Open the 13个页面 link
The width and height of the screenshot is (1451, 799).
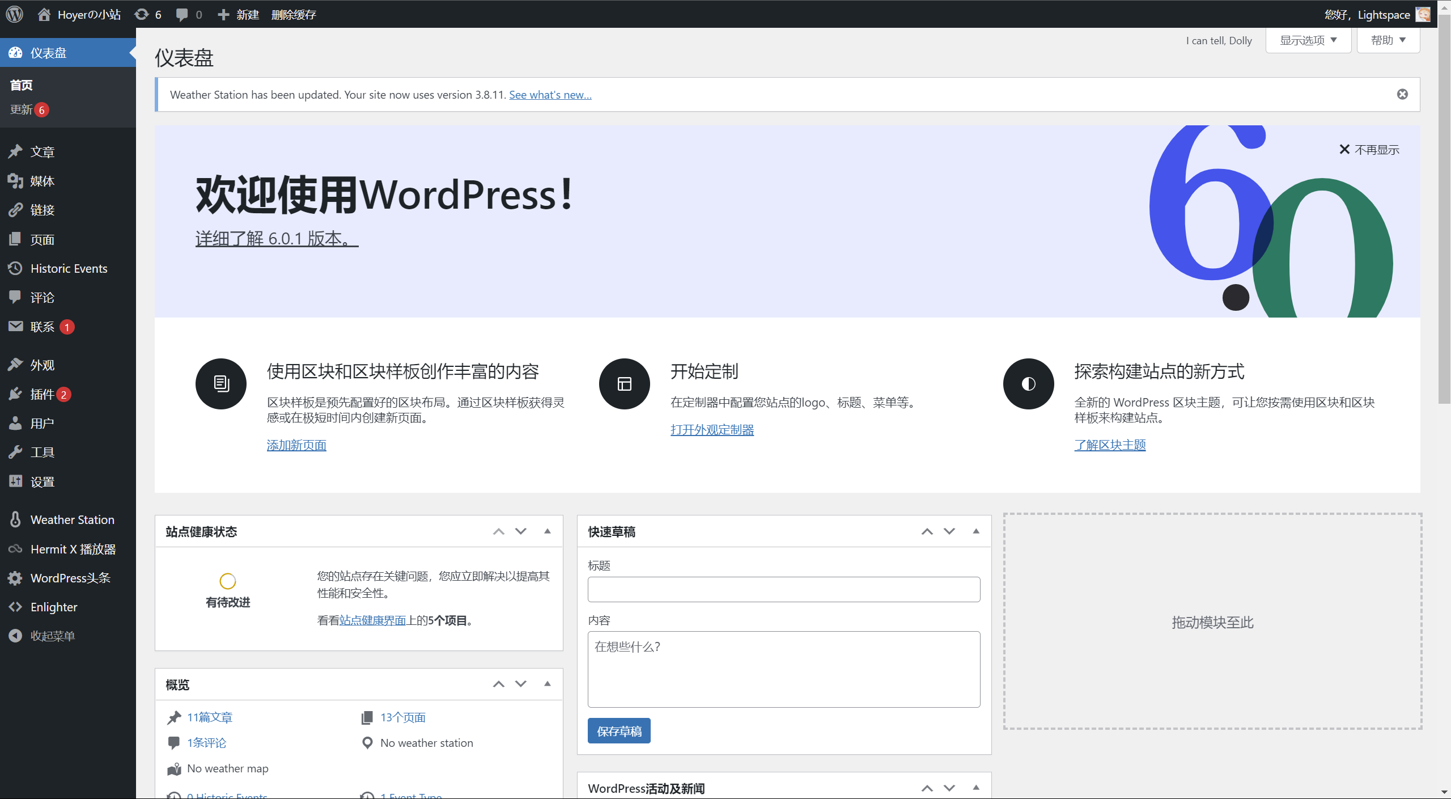coord(403,717)
